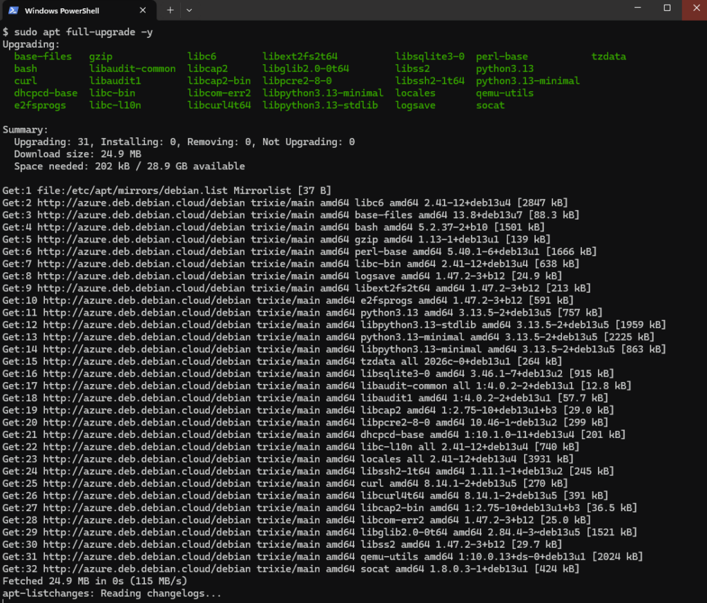Click the green 'libaudit-common' package name
The image size is (707, 603).
[132, 68]
